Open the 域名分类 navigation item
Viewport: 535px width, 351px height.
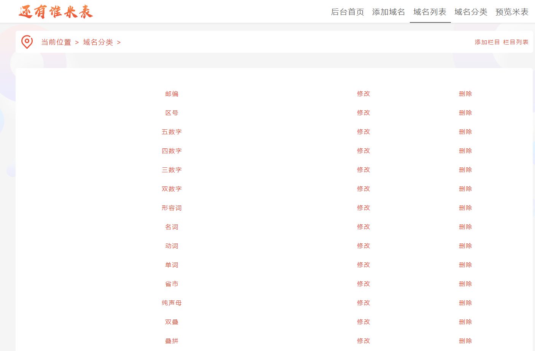click(x=471, y=12)
